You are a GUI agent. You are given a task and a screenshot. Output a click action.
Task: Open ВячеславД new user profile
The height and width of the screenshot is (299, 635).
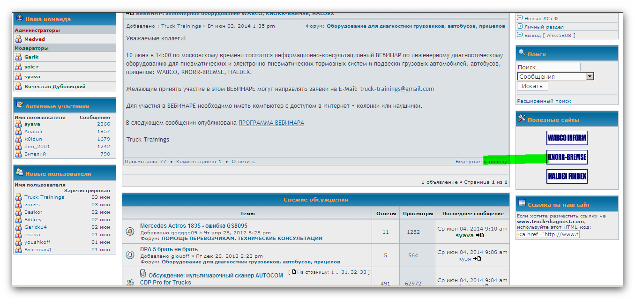(38, 250)
